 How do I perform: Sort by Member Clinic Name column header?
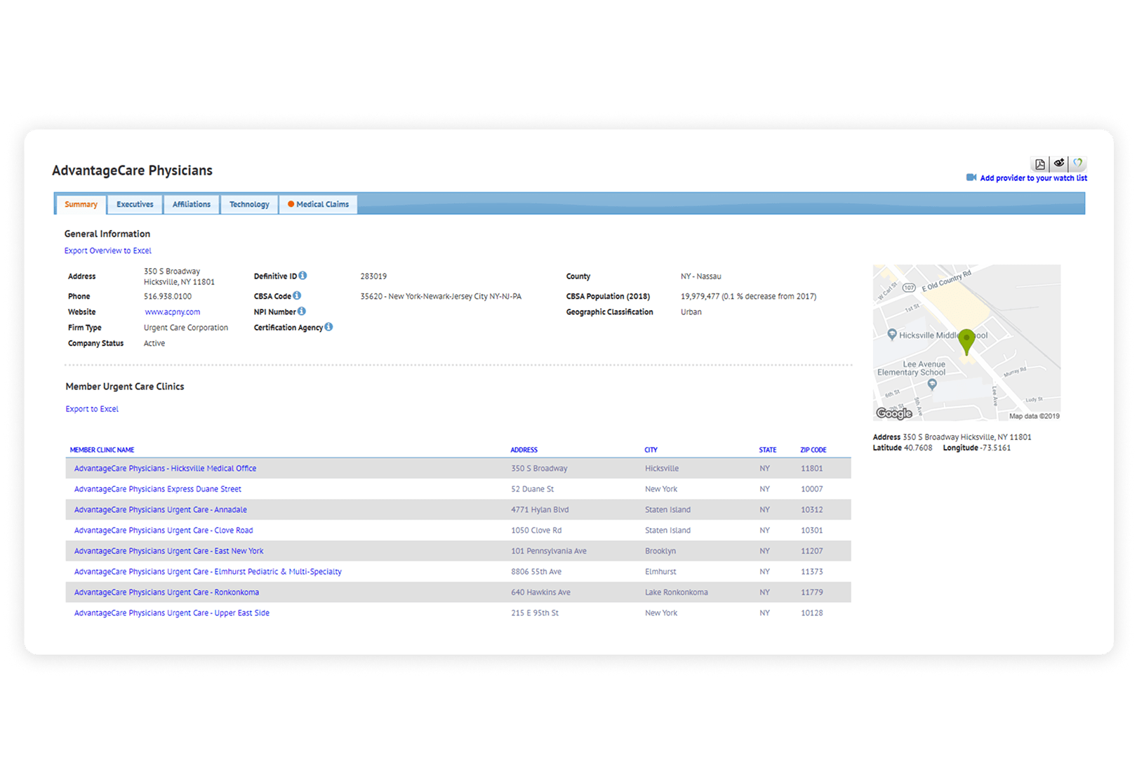102,450
